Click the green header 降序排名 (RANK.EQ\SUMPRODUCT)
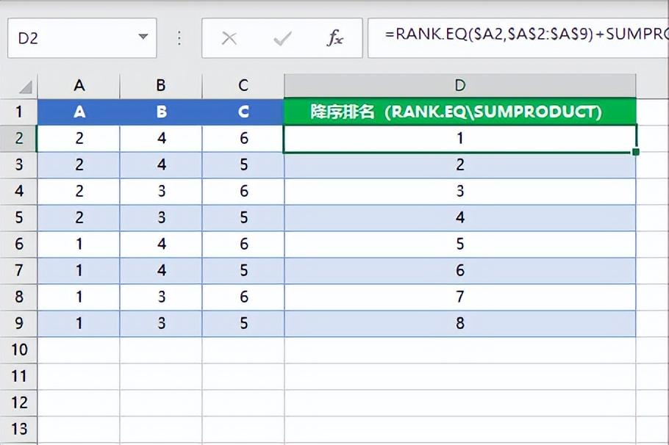 [460, 112]
